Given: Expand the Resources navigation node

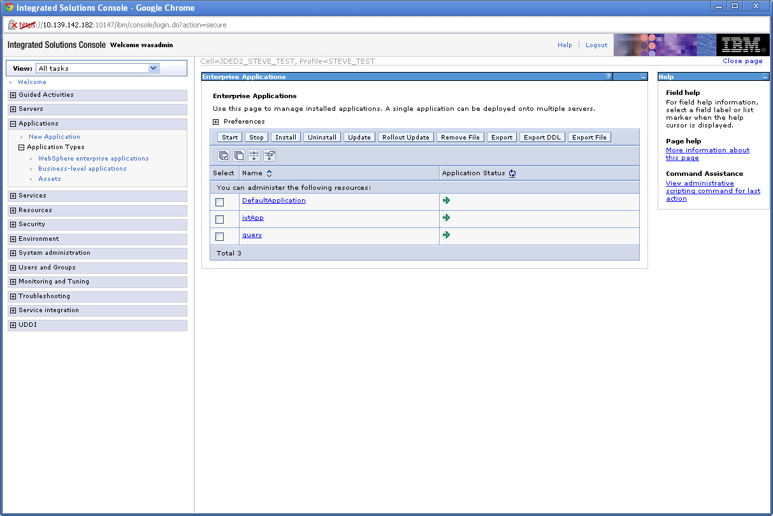Looking at the screenshot, I should point(13,210).
